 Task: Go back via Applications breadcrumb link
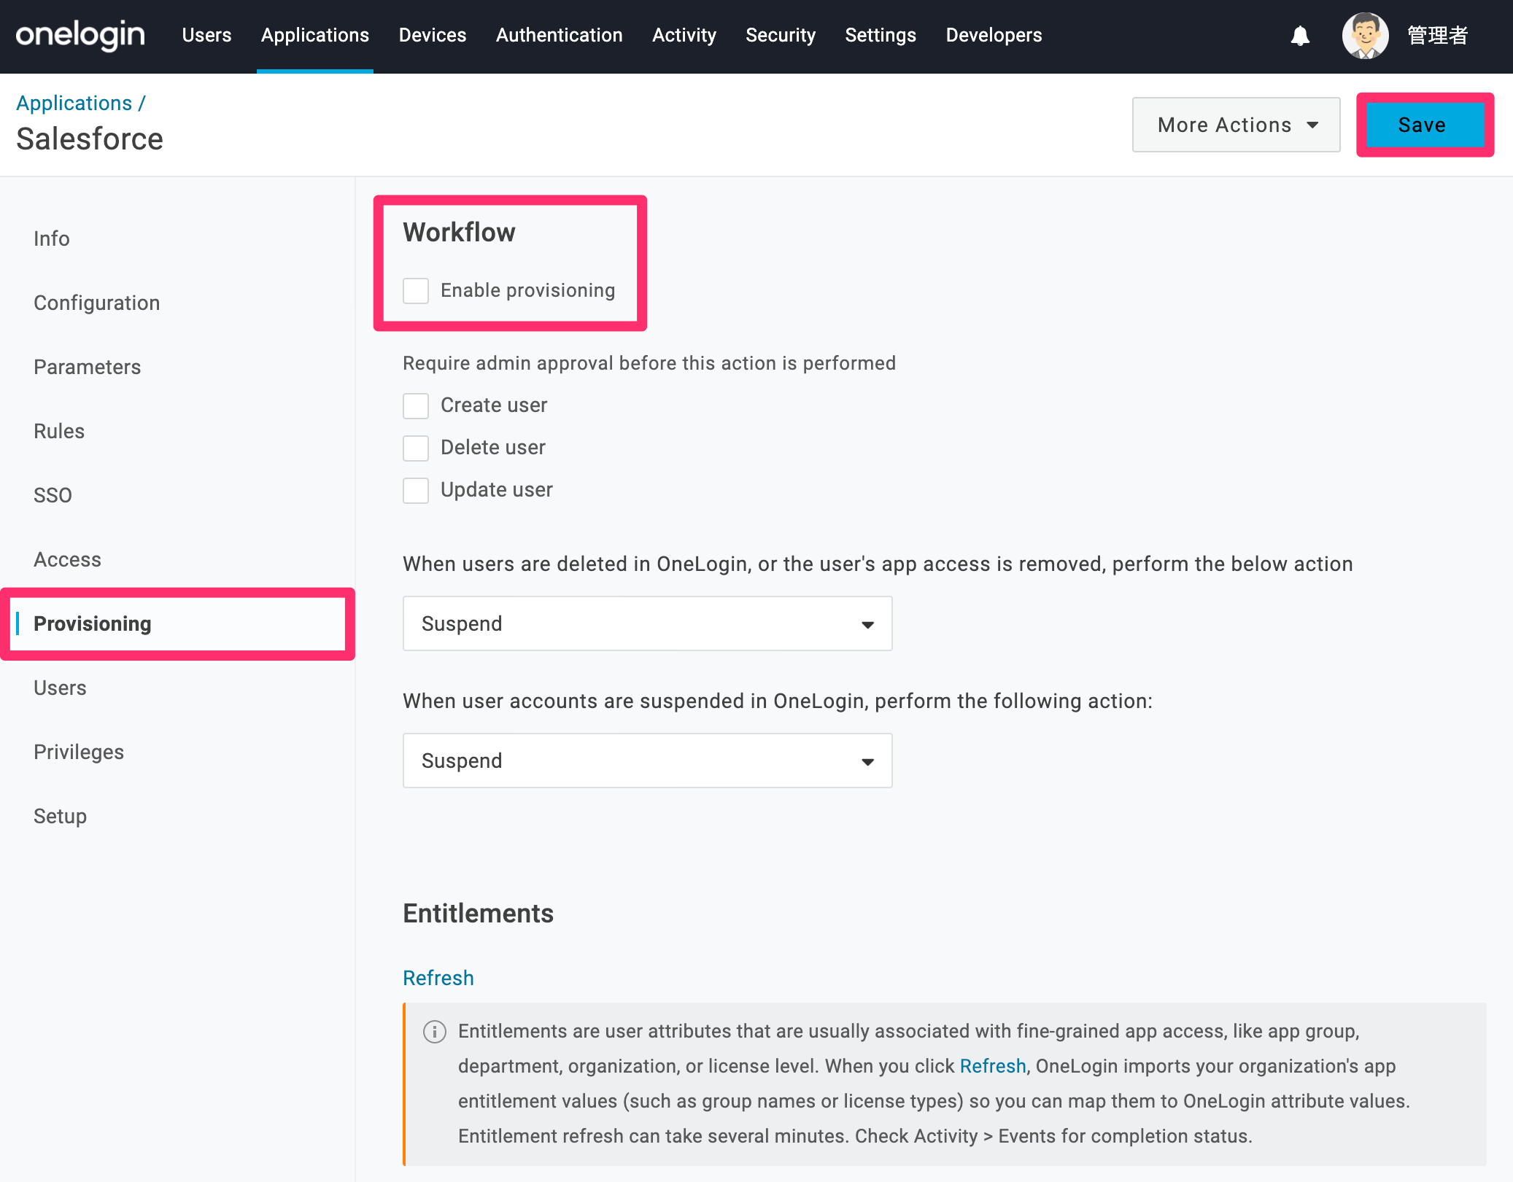coord(74,103)
